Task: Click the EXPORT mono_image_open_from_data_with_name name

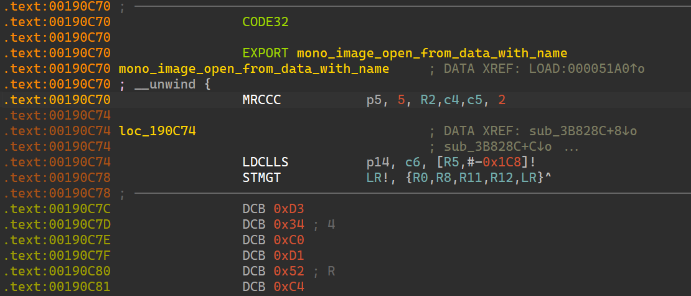Action: (431, 52)
